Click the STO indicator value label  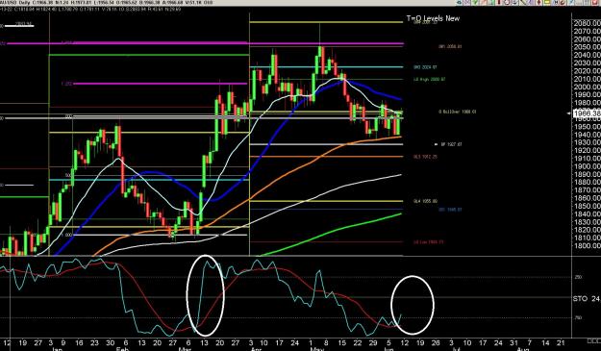point(587,298)
